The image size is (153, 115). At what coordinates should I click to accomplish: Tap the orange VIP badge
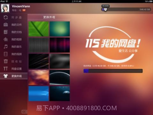(24, 10)
